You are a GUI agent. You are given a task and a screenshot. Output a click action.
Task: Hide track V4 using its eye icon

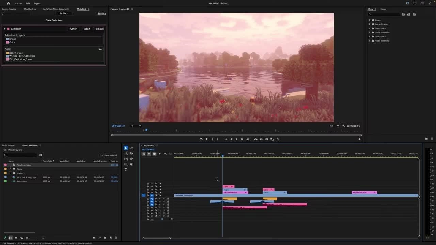[160, 186]
